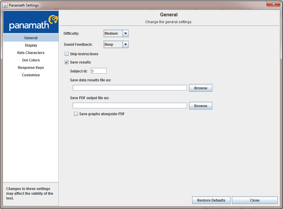The width and height of the screenshot is (283, 209).
Task: Select the General settings category
Action: [31, 38]
